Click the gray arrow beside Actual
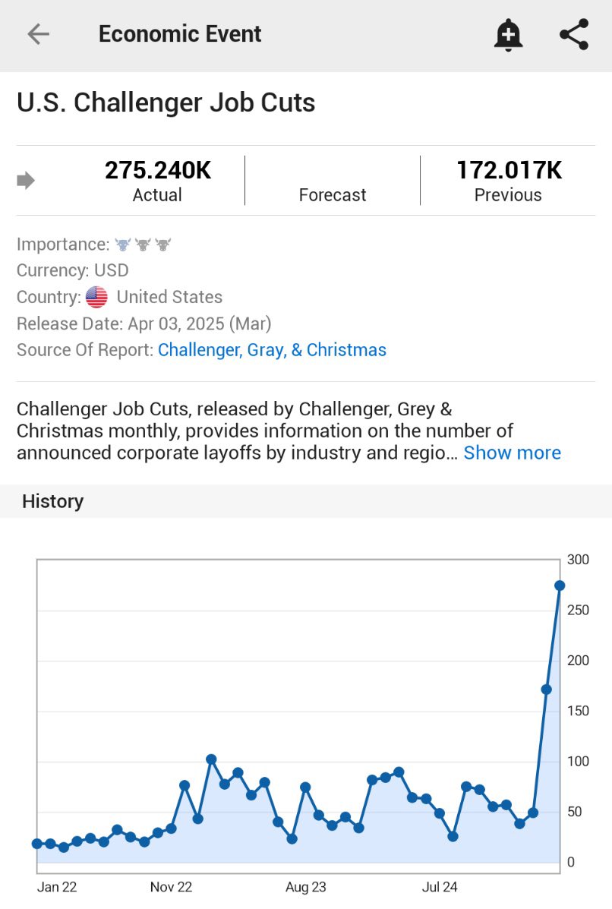 pos(26,181)
